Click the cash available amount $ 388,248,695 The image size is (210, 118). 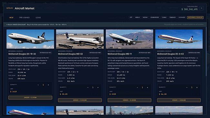click(x=189, y=9)
